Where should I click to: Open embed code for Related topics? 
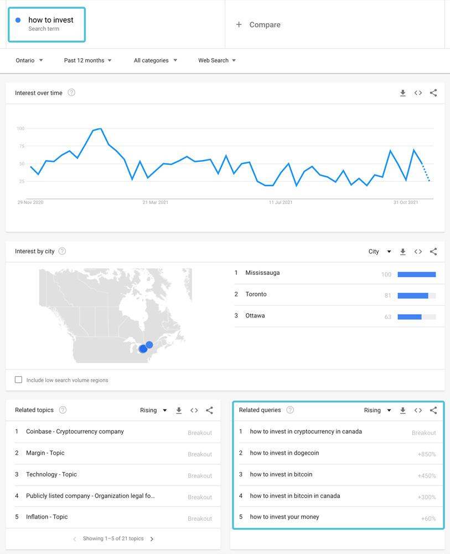tap(194, 411)
